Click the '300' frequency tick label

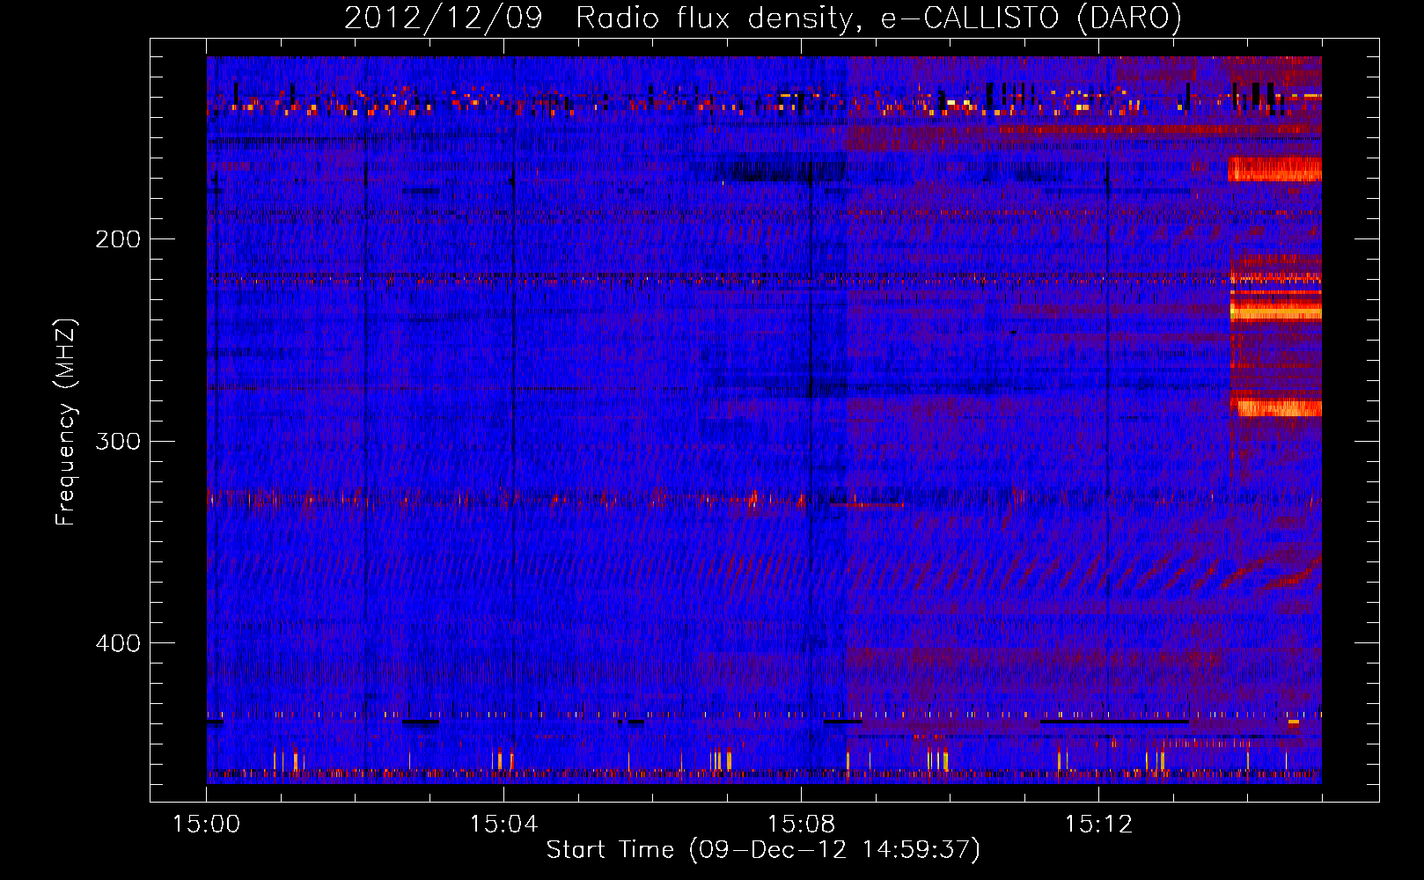tap(118, 441)
